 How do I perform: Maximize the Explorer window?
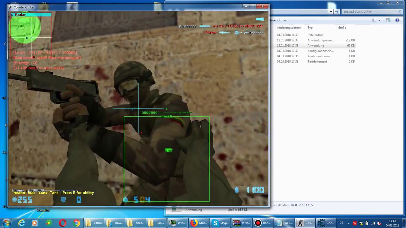pyautogui.click(x=388, y=3)
